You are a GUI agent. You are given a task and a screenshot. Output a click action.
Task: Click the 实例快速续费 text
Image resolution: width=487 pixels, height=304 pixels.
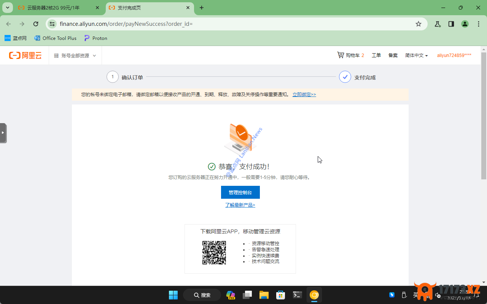pos(266,256)
